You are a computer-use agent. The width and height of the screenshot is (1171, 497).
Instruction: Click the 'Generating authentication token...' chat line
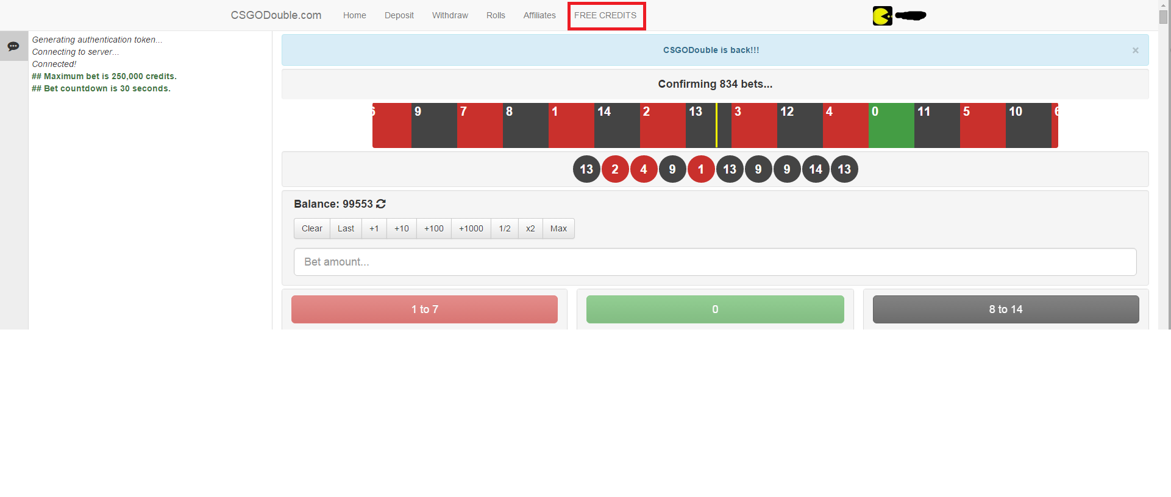(98, 40)
